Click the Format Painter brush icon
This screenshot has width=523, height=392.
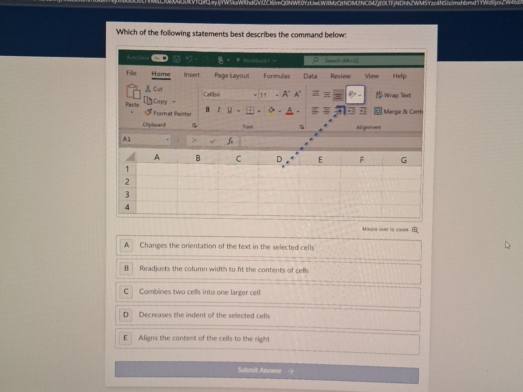(148, 112)
